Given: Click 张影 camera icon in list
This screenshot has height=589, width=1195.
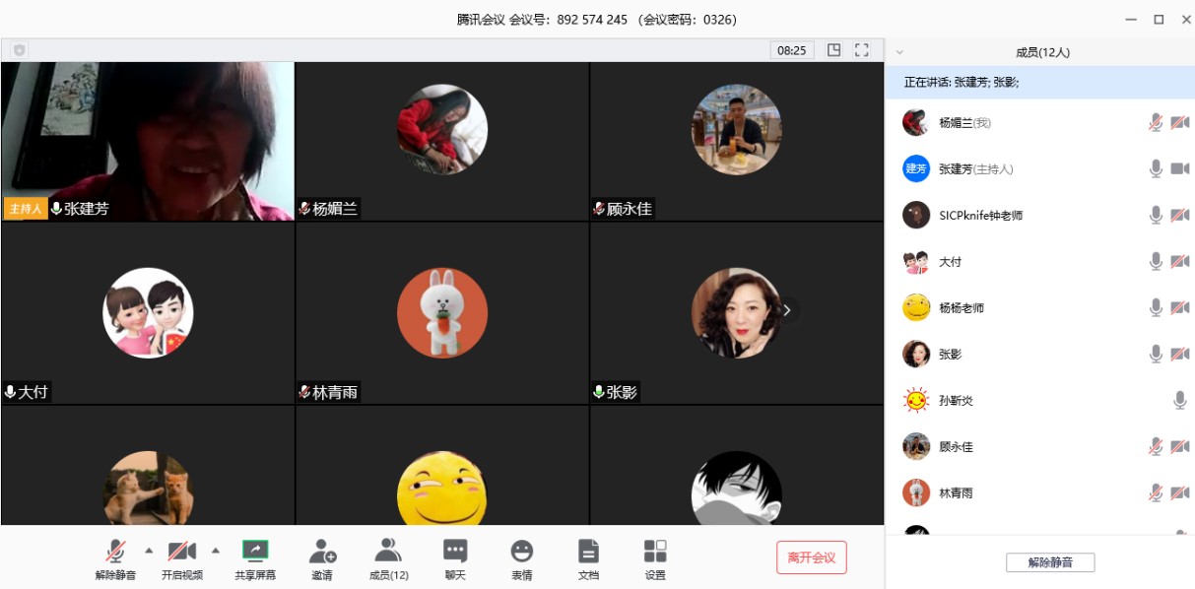Looking at the screenshot, I should point(1180,355).
